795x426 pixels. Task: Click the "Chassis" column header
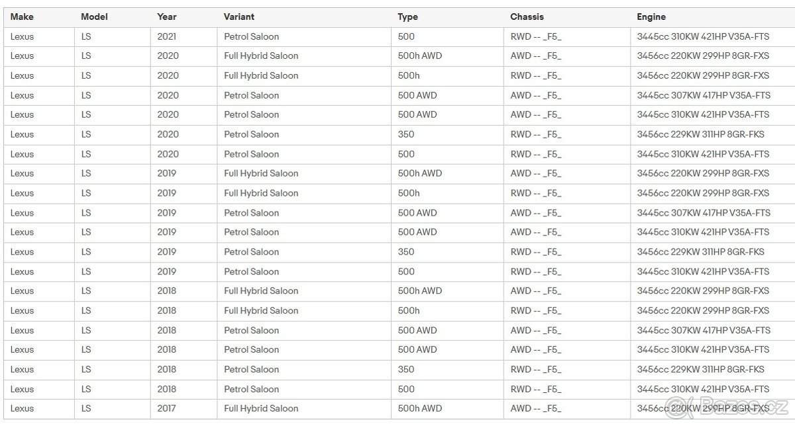click(527, 17)
